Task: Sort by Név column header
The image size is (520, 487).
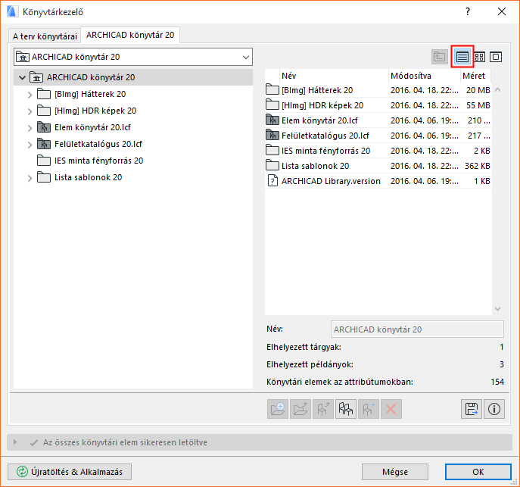Action: click(335, 76)
